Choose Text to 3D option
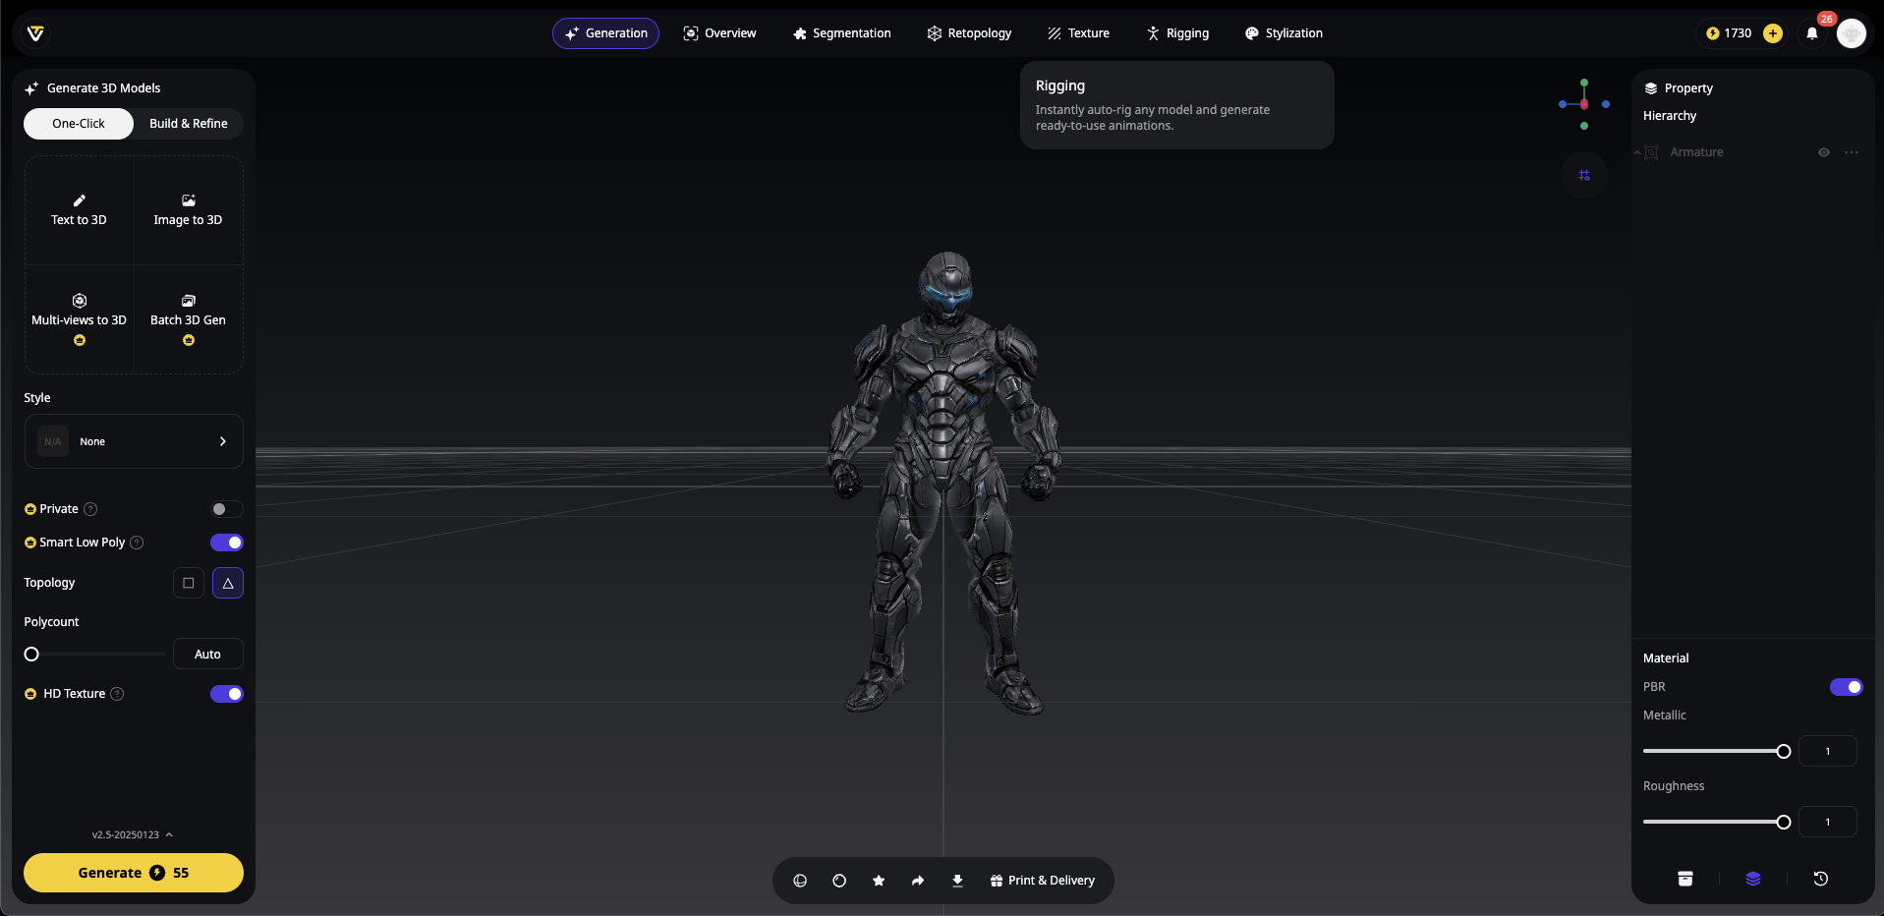Screen dimensions: 1884x916 (x=79, y=210)
